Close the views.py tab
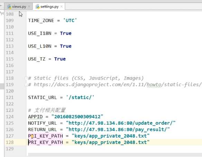This screenshot has width=202, height=157. click(x=29, y=7)
